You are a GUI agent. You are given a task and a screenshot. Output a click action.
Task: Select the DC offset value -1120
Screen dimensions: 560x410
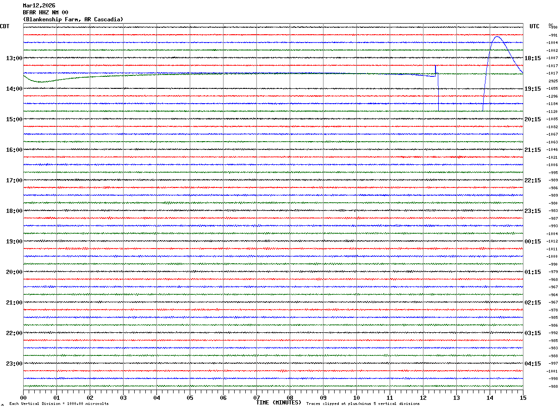(x=553, y=112)
